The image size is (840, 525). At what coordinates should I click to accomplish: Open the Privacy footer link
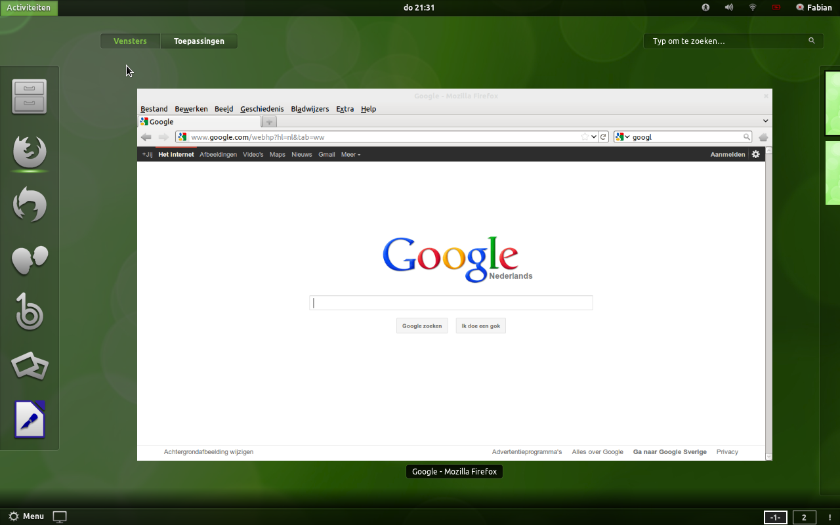coord(727,451)
